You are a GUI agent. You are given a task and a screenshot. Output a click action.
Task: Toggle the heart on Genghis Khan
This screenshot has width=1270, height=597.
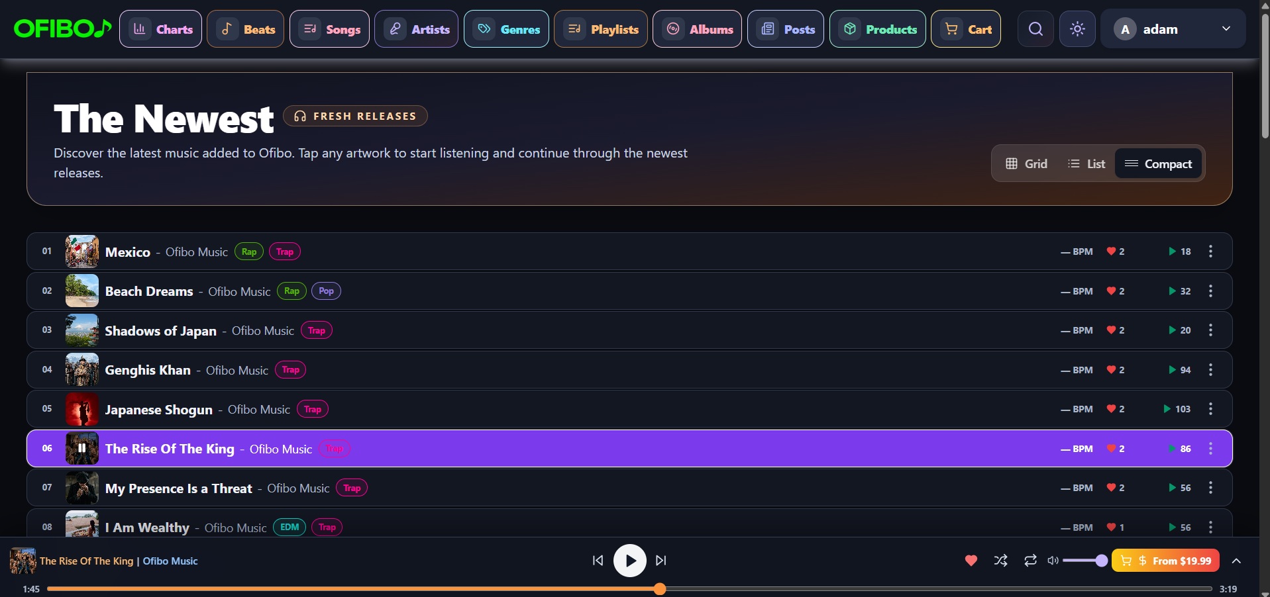[1111, 370]
